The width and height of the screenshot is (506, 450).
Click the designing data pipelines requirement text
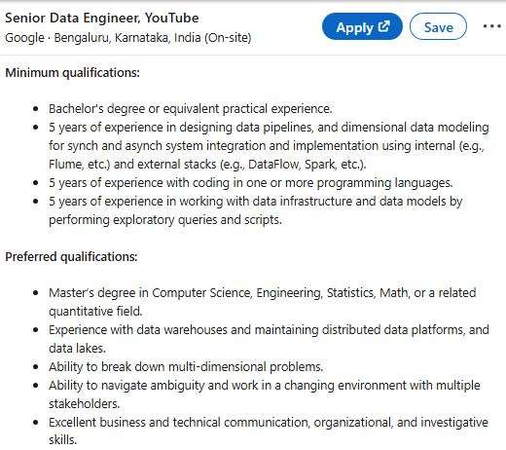coord(269,145)
